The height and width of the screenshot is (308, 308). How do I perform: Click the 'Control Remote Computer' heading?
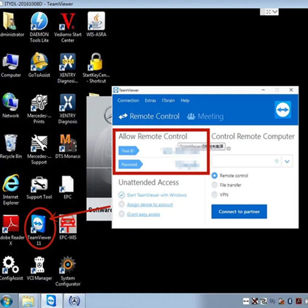253,136
